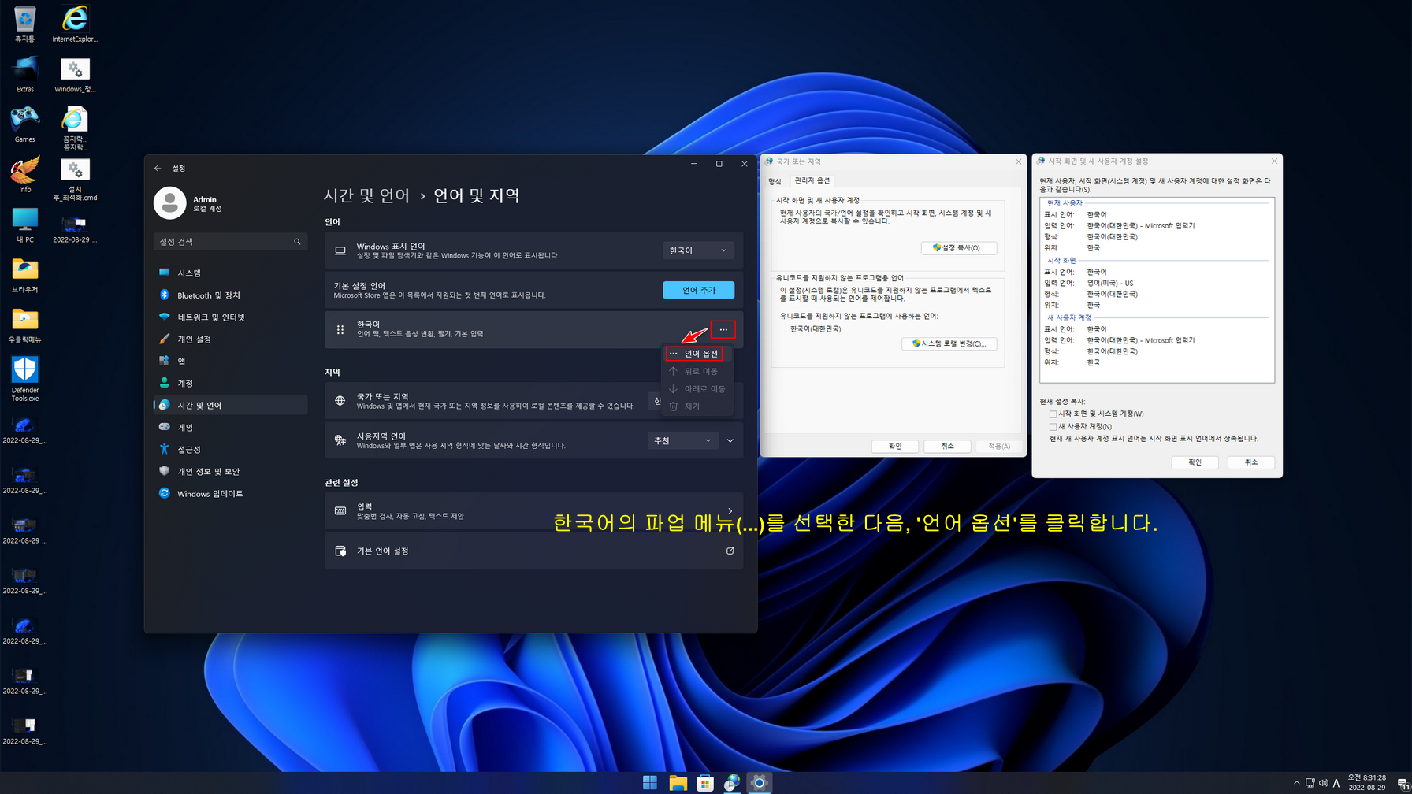Open 시스템 in Settings sidebar

(x=229, y=273)
